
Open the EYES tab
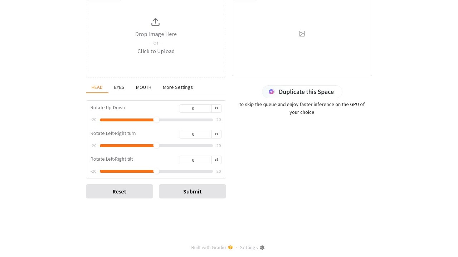(x=119, y=87)
